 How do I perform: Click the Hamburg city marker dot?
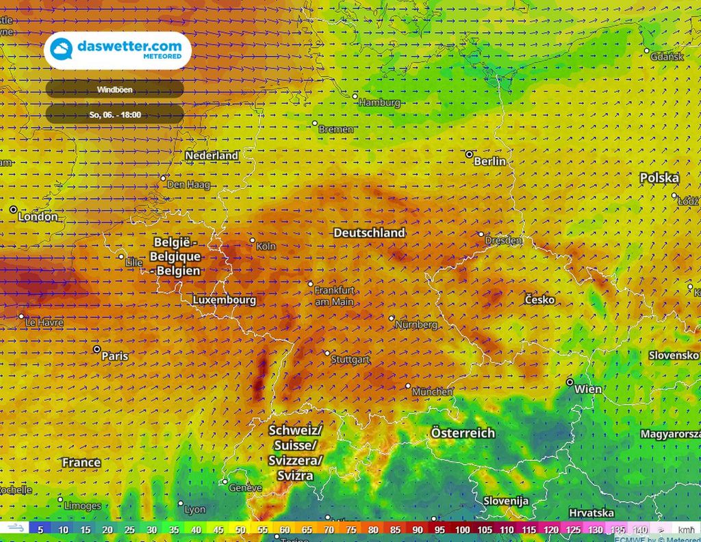355,96
